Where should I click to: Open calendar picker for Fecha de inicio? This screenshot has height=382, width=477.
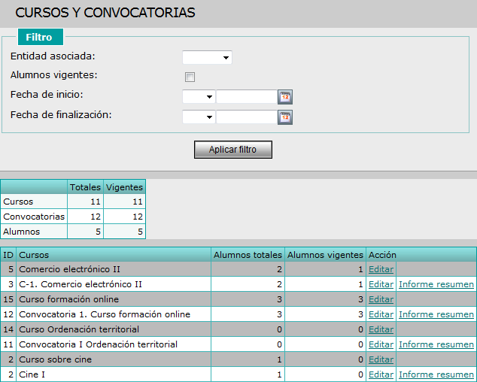285,97
